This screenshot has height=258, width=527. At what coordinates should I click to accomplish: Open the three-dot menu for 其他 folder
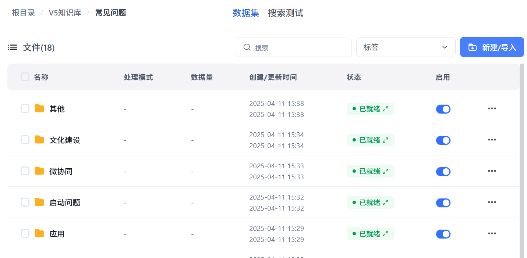pyautogui.click(x=492, y=108)
